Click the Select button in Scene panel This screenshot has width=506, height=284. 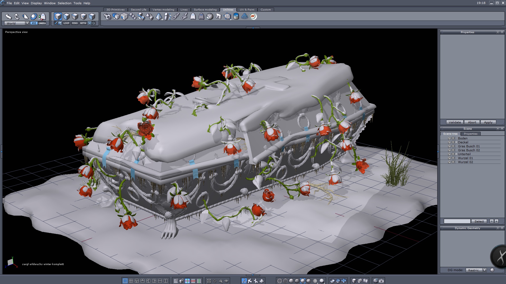[x=479, y=221]
